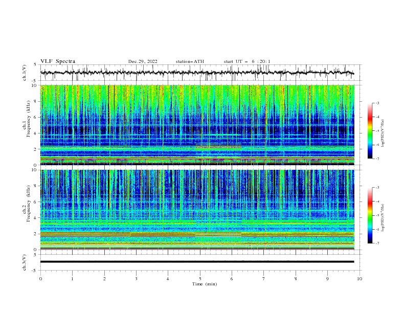Viewport: 405px width, 313px height.
Task: Click the ch.2 spectrogram color scale bar
Action: click(x=370, y=215)
